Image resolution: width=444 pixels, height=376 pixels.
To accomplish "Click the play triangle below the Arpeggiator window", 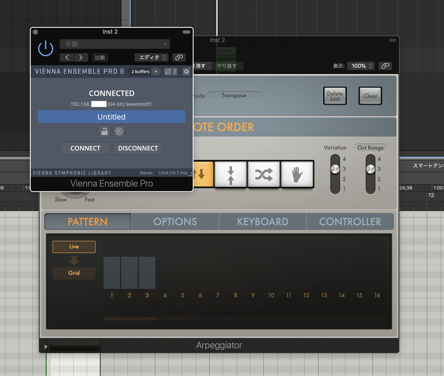I will pos(46,347).
